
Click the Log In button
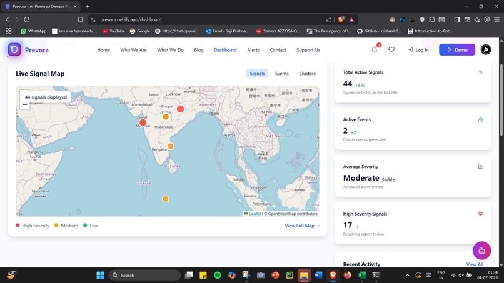coord(418,50)
